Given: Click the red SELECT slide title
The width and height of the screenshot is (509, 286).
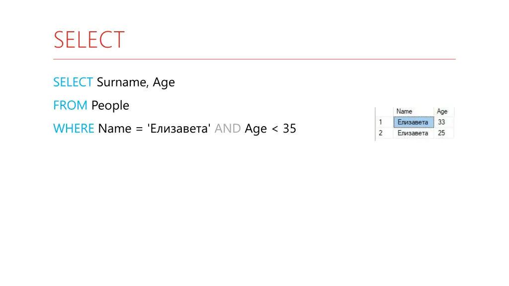Looking at the screenshot, I should coord(89,40).
